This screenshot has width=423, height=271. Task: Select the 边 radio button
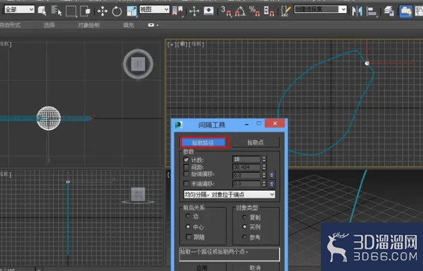[188, 216]
